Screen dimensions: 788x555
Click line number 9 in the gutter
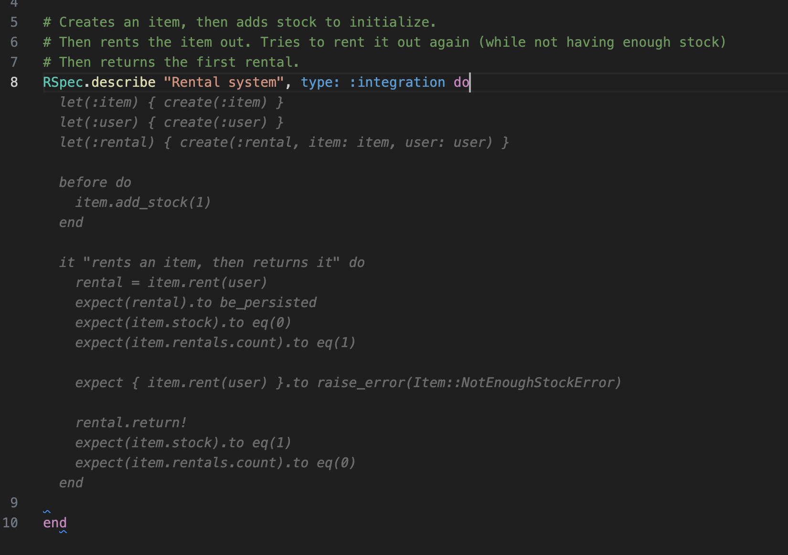coord(14,503)
